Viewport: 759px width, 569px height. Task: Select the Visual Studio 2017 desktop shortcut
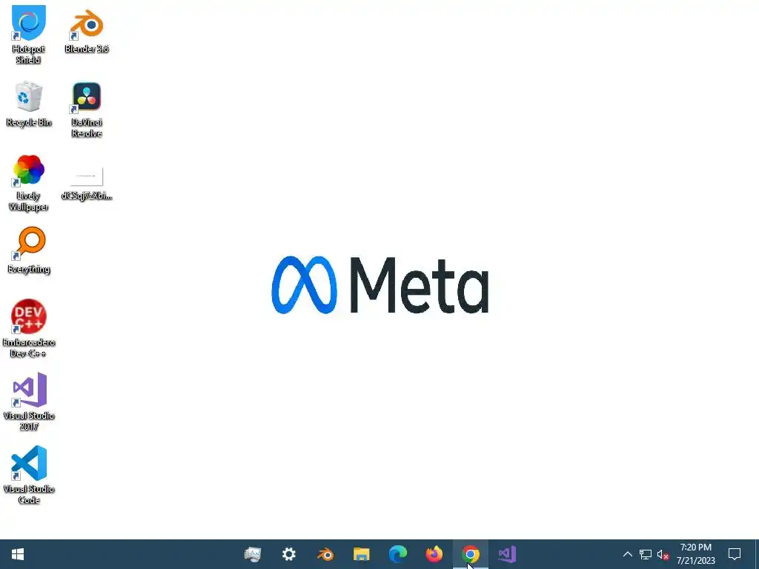pyautogui.click(x=29, y=402)
